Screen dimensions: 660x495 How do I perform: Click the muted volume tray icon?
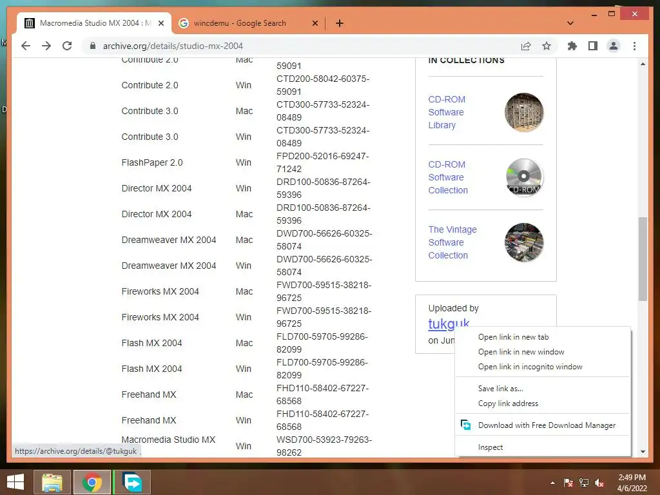tap(599, 483)
